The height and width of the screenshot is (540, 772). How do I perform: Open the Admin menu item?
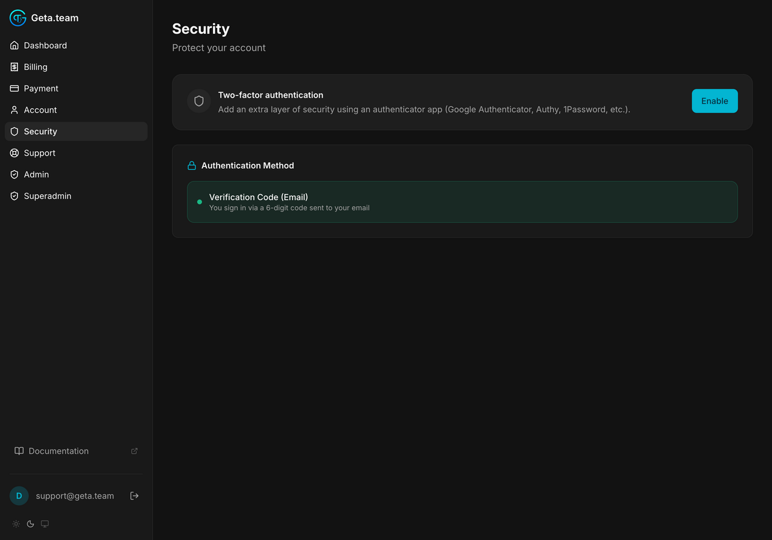pos(76,174)
